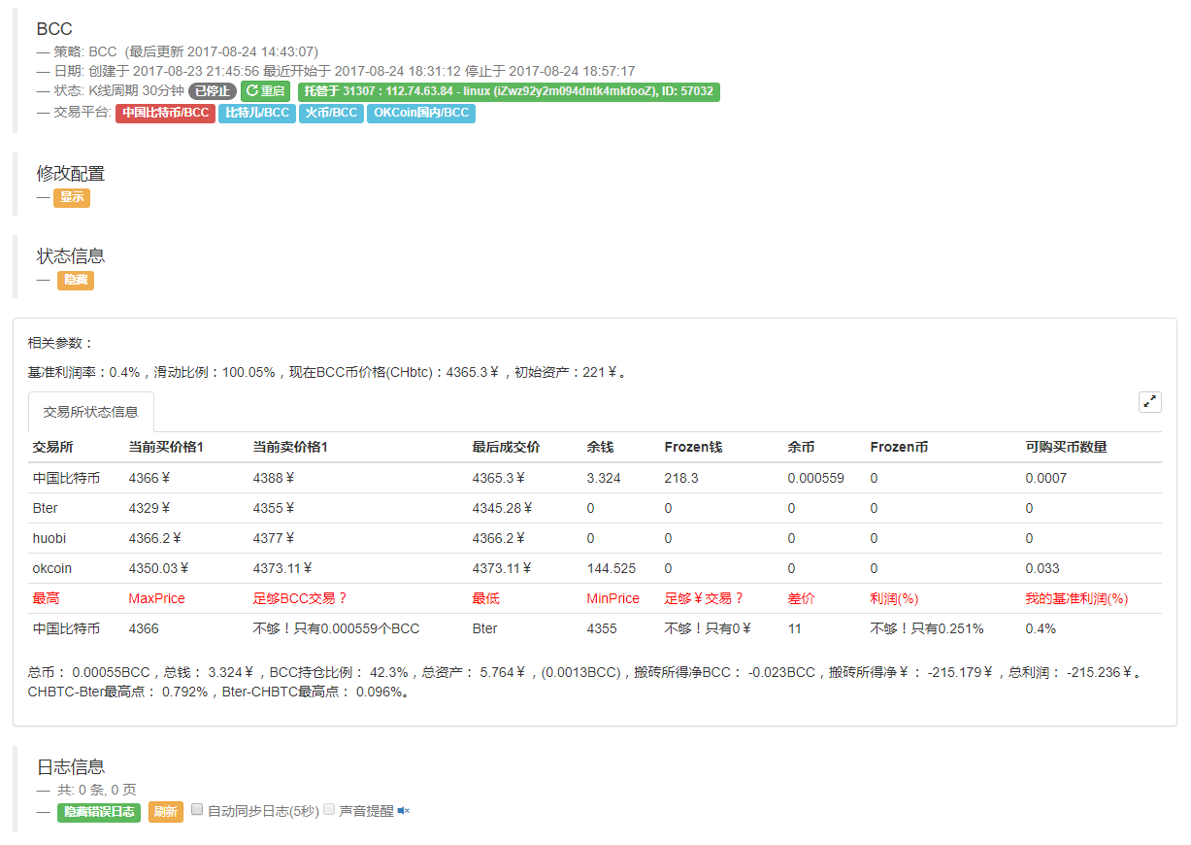
Task: Click the 0.033 okcoin purchasable amount
Action: coord(1042,568)
